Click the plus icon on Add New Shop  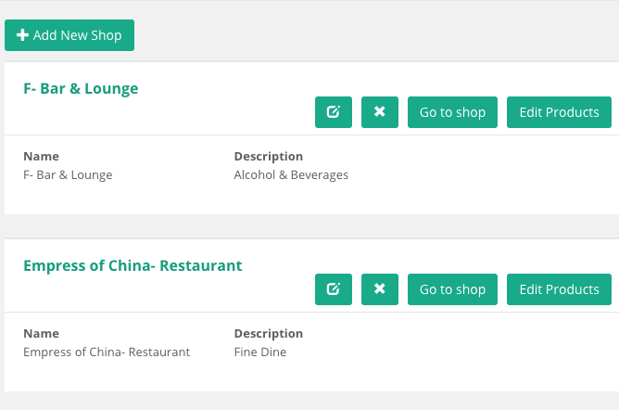pos(22,35)
